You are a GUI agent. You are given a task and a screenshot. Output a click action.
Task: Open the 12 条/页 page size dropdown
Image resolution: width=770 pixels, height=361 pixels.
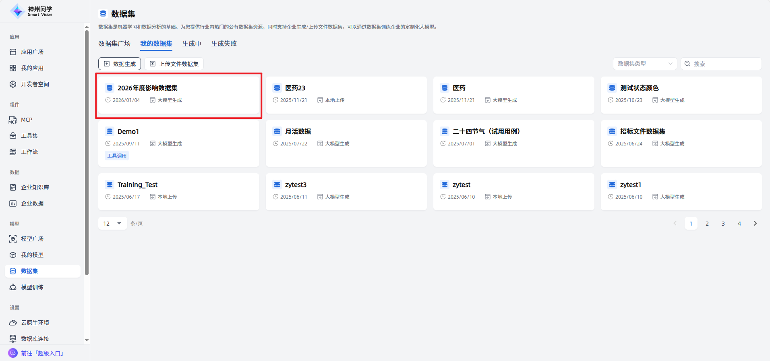click(x=112, y=223)
